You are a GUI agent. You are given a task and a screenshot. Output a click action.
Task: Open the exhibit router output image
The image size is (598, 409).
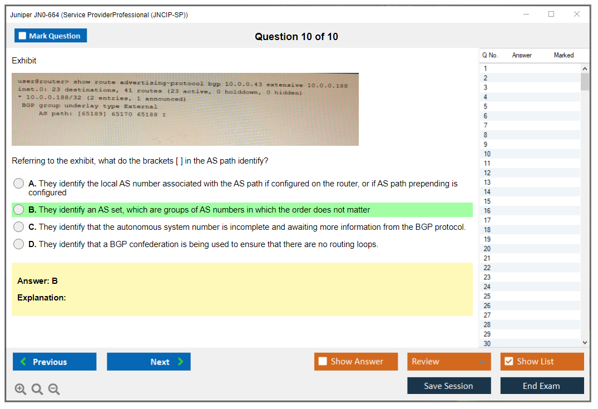pyautogui.click(x=185, y=109)
